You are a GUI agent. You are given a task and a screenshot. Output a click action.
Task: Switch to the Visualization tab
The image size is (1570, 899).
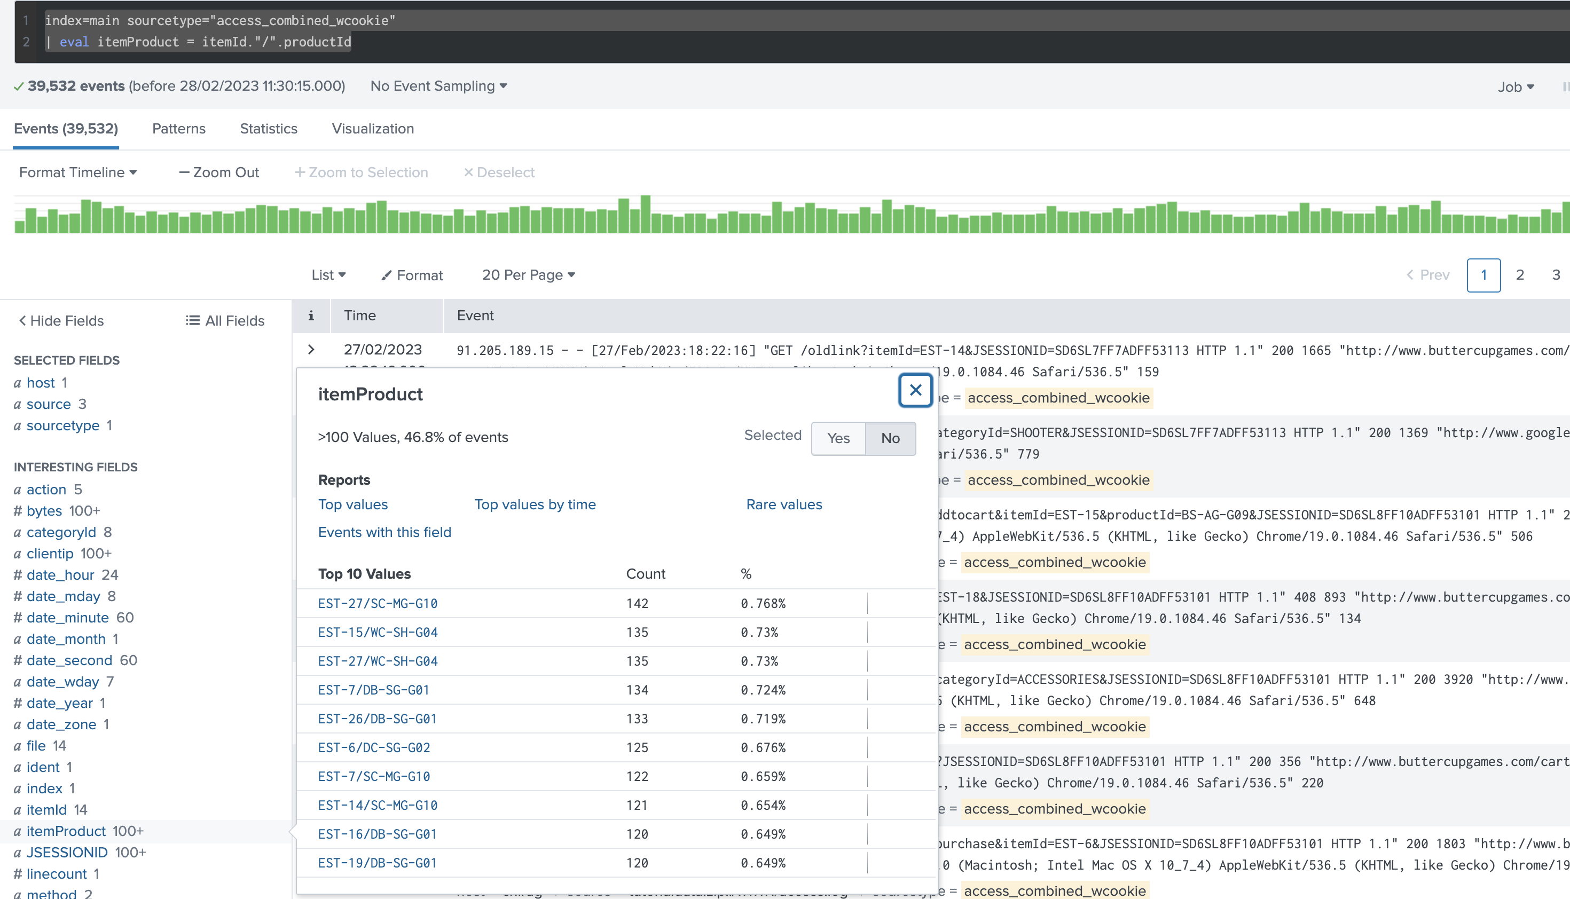pos(372,129)
